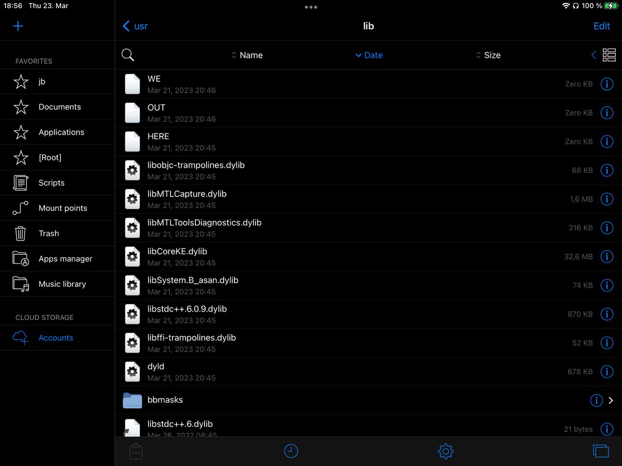Sort files by Date

pyautogui.click(x=369, y=55)
